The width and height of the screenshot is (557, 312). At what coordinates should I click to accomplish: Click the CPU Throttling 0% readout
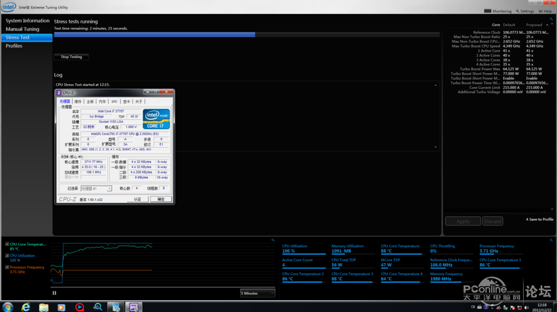(x=452, y=249)
